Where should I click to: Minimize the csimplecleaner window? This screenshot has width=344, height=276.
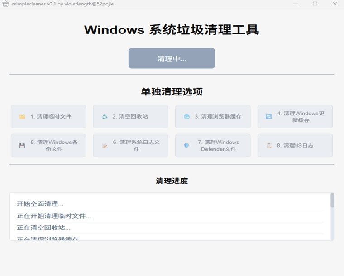pyautogui.click(x=296, y=4)
